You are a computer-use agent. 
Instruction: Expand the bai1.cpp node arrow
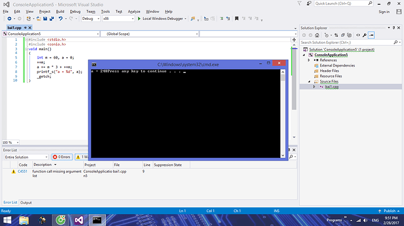314,87
